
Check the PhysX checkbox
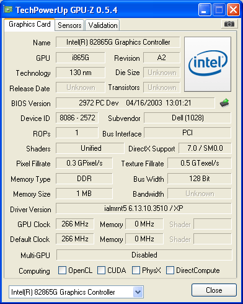(x=136, y=270)
